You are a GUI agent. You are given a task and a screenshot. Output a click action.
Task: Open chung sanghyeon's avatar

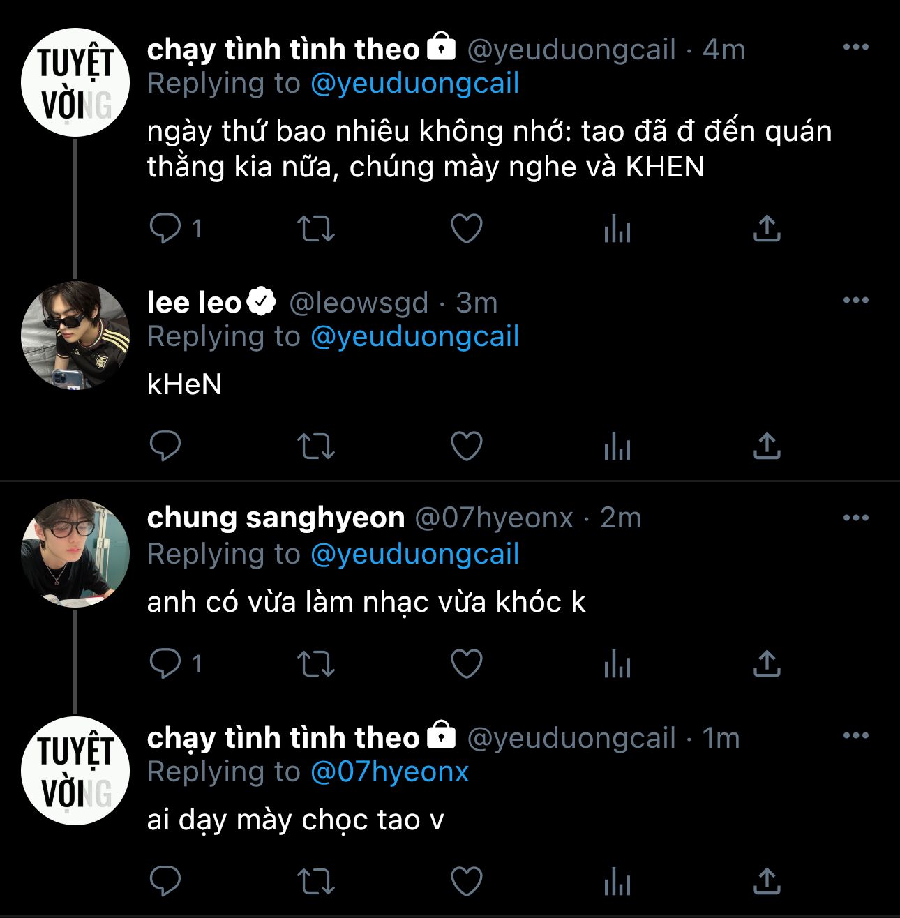coord(75,553)
